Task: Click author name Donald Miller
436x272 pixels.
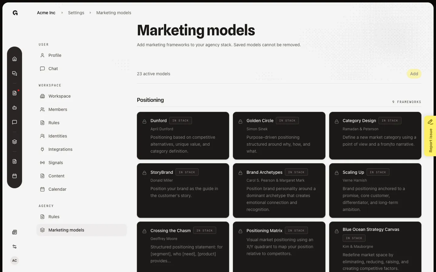Action: (x=162, y=180)
